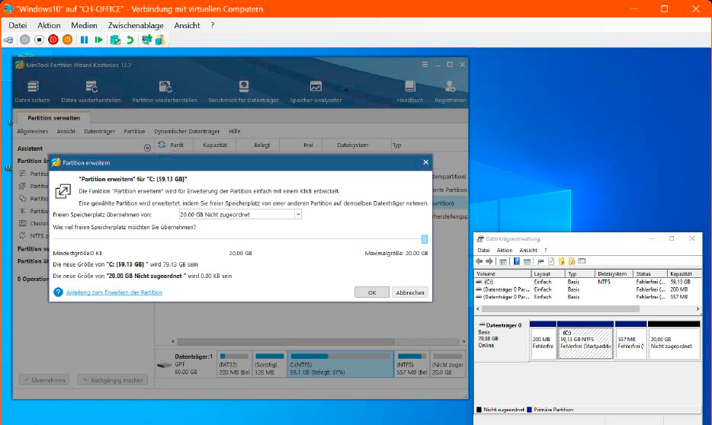The image size is (712, 425).
Task: Collapse the Assistent section chevron
Action: [x=147, y=148]
